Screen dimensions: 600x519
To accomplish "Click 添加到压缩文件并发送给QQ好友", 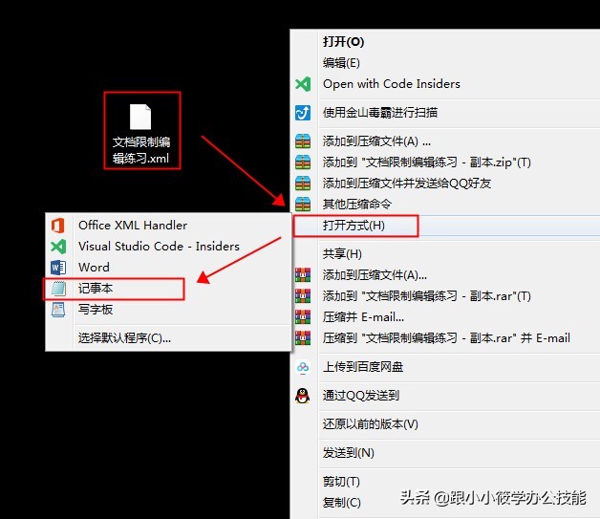I will [x=407, y=184].
